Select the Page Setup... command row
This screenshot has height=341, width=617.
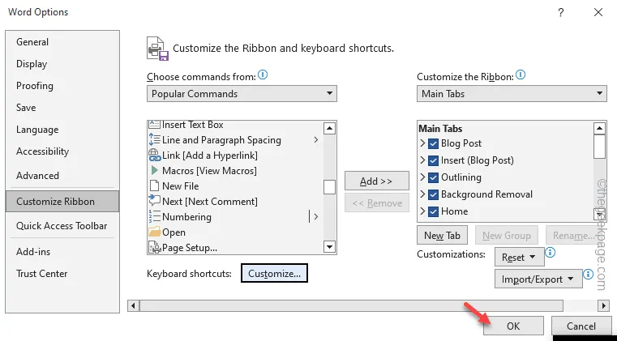[x=235, y=248]
